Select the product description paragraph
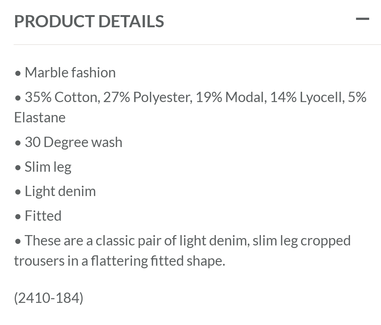 tap(182, 250)
